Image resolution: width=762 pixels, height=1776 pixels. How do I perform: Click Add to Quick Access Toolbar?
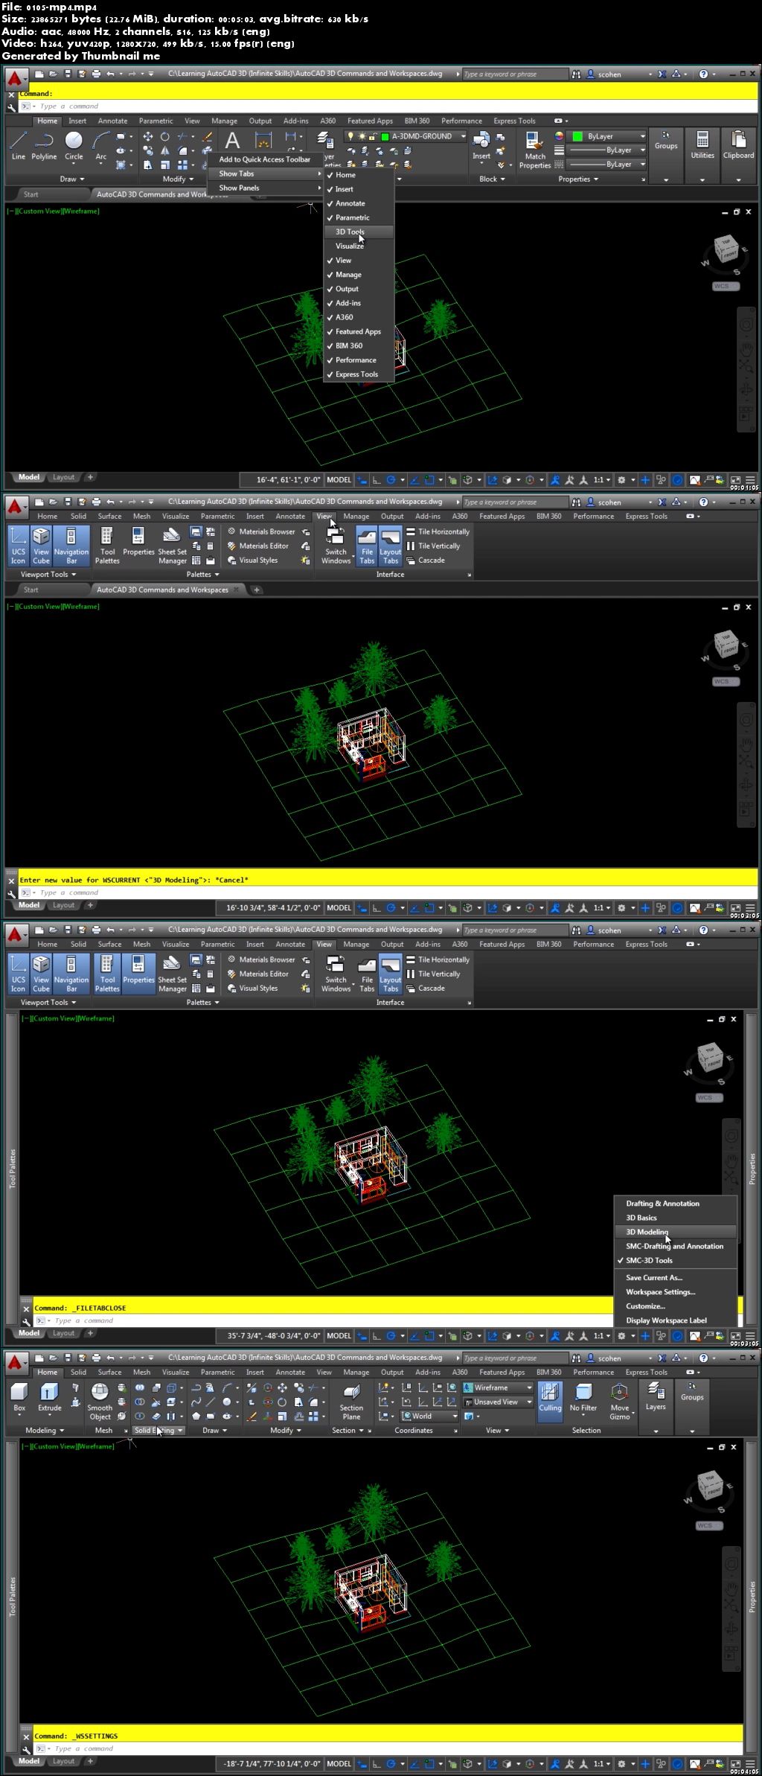pyautogui.click(x=264, y=159)
